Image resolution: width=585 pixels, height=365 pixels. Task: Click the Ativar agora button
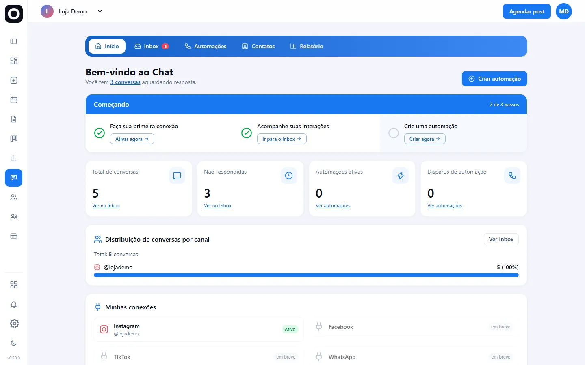[x=132, y=139]
